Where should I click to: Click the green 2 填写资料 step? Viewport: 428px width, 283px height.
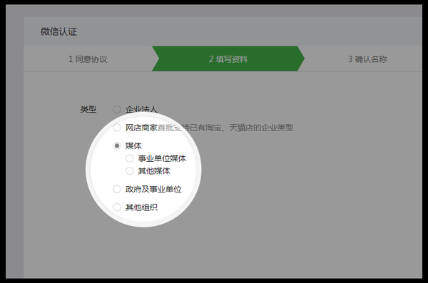228,59
